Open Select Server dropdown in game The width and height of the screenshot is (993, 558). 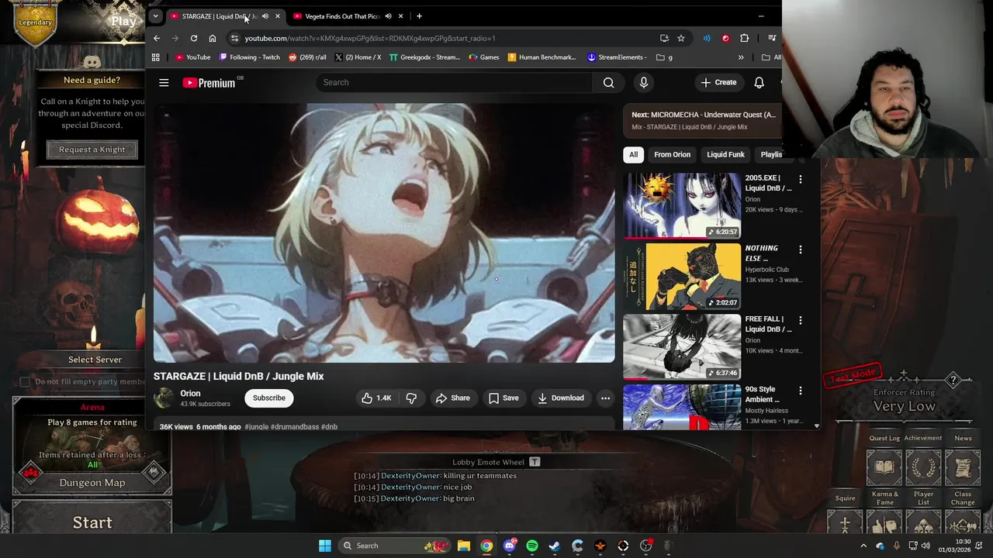point(95,360)
